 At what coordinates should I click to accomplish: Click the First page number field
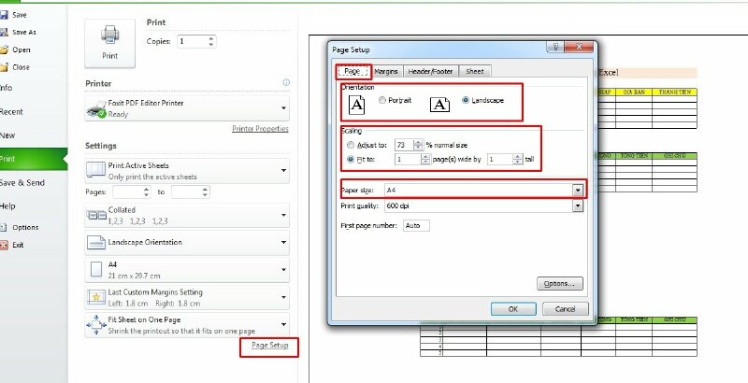pos(416,225)
